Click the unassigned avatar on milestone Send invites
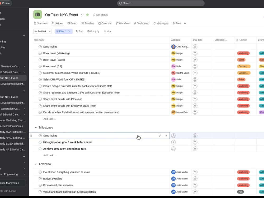Screen dimensions: 264x198 [x=173, y=135]
